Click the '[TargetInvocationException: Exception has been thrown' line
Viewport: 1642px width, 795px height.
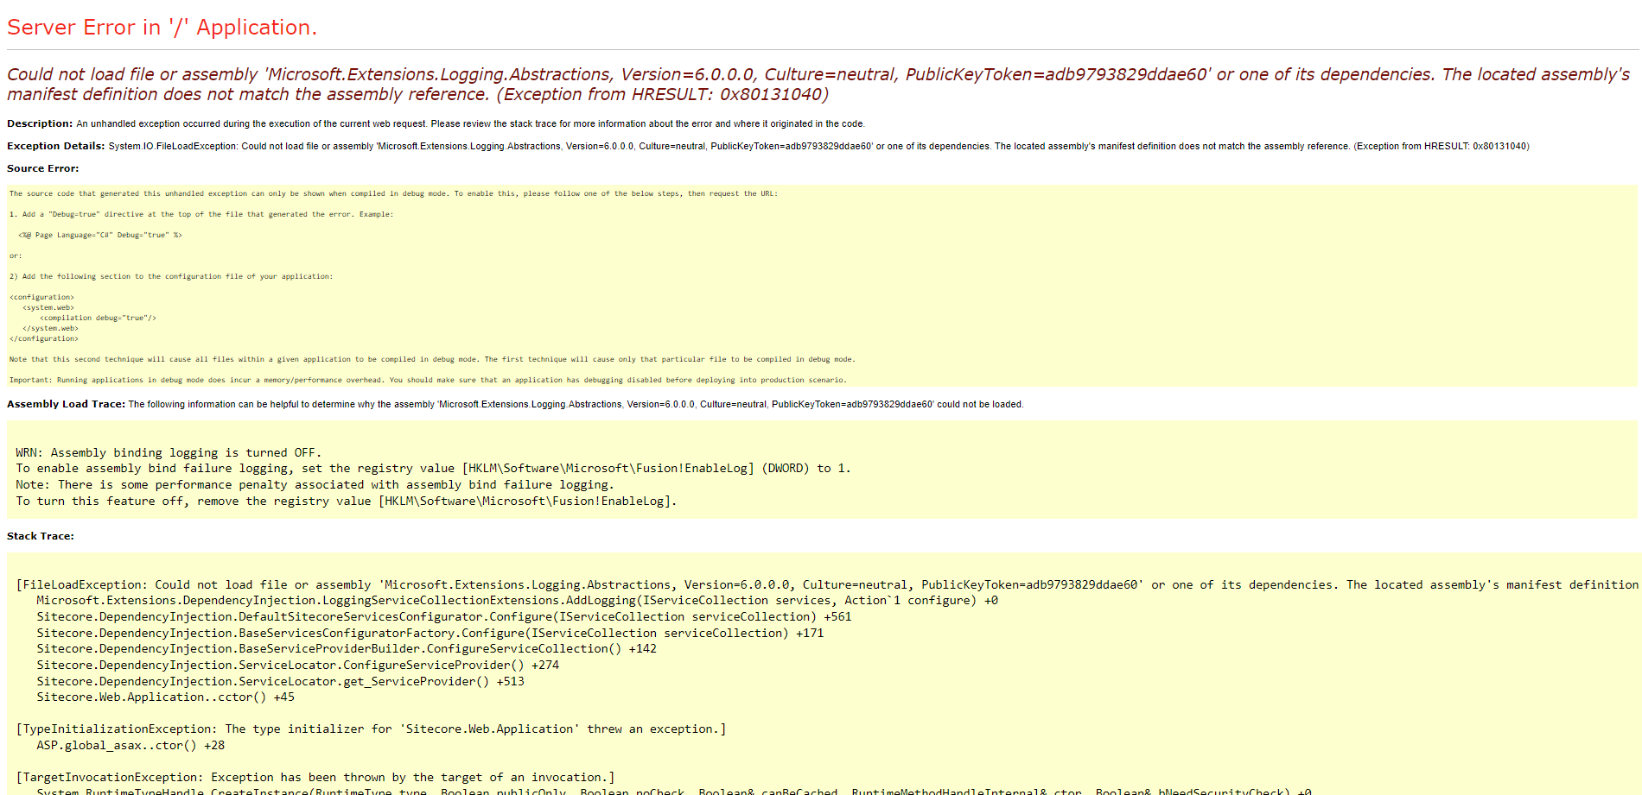315,778
